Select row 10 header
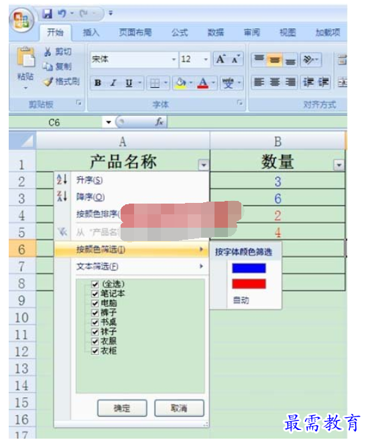Viewport: 366px width, 444px height. click(x=22, y=317)
